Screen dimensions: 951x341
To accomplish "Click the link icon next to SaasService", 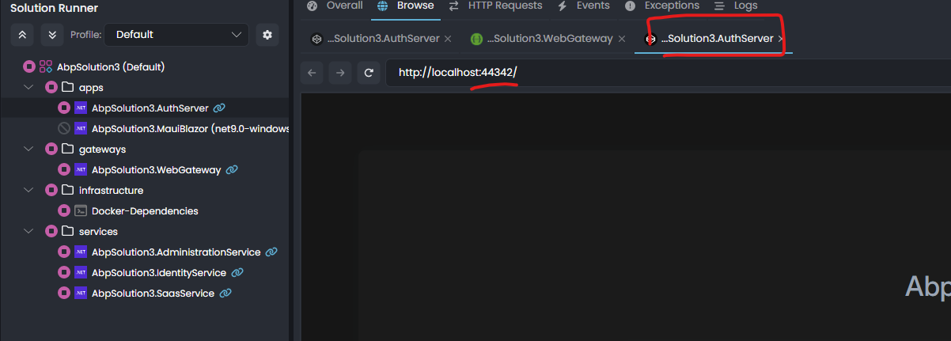I will pyautogui.click(x=225, y=293).
